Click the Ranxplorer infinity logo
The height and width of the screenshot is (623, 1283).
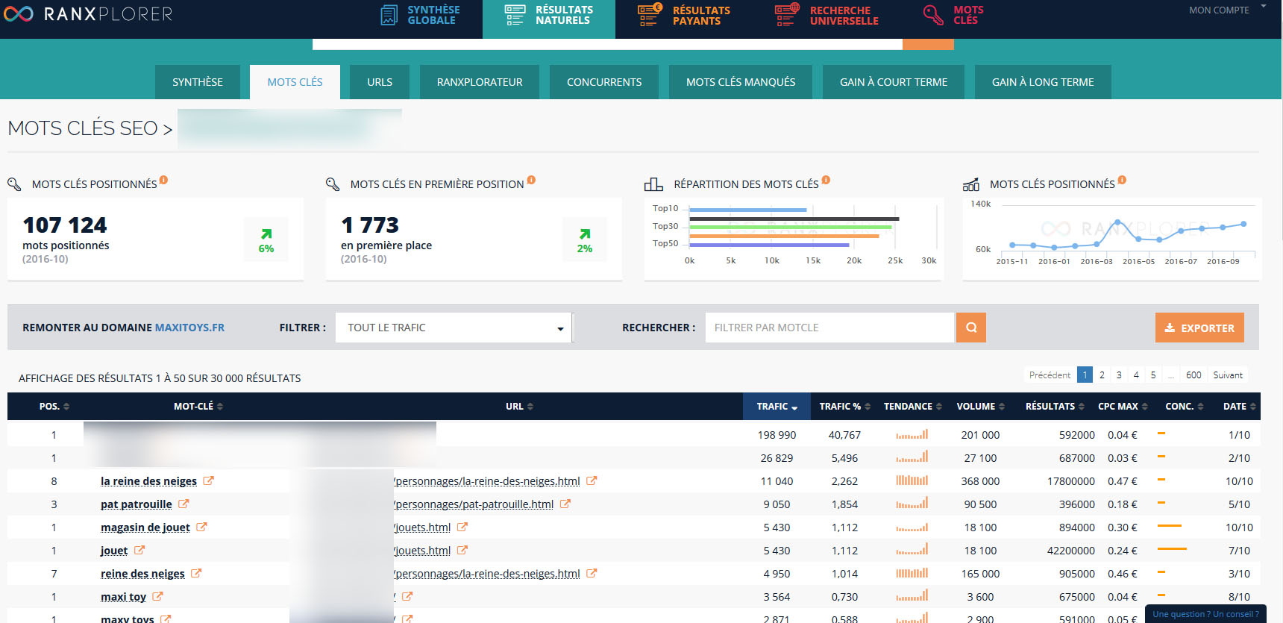[x=18, y=14]
